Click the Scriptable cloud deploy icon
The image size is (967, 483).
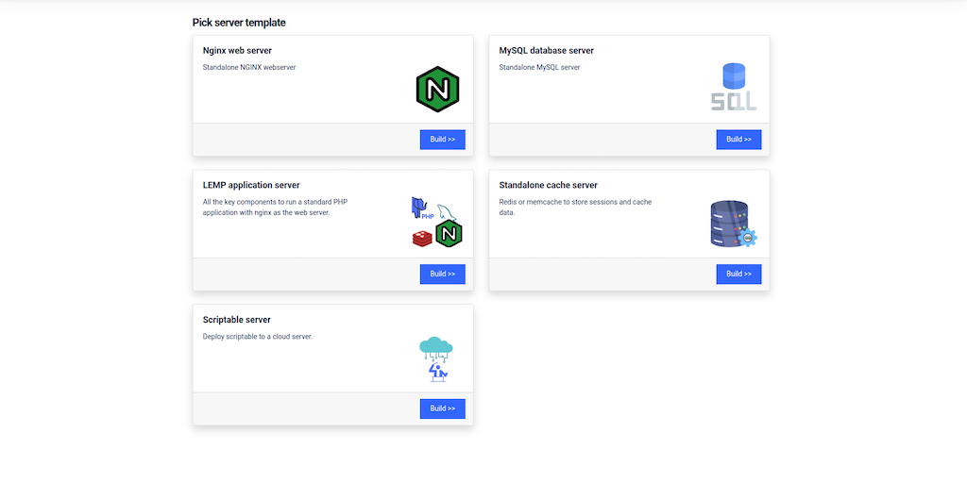tap(435, 359)
